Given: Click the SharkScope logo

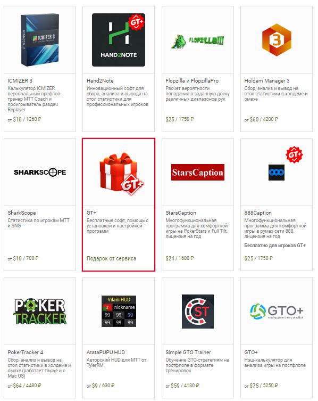Looking at the screenshot, I should click(40, 172).
